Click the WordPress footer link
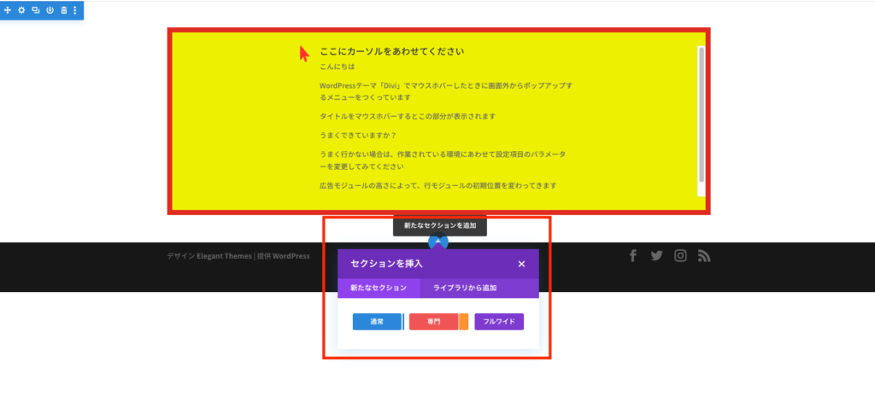The height and width of the screenshot is (420, 875). [x=285, y=256]
